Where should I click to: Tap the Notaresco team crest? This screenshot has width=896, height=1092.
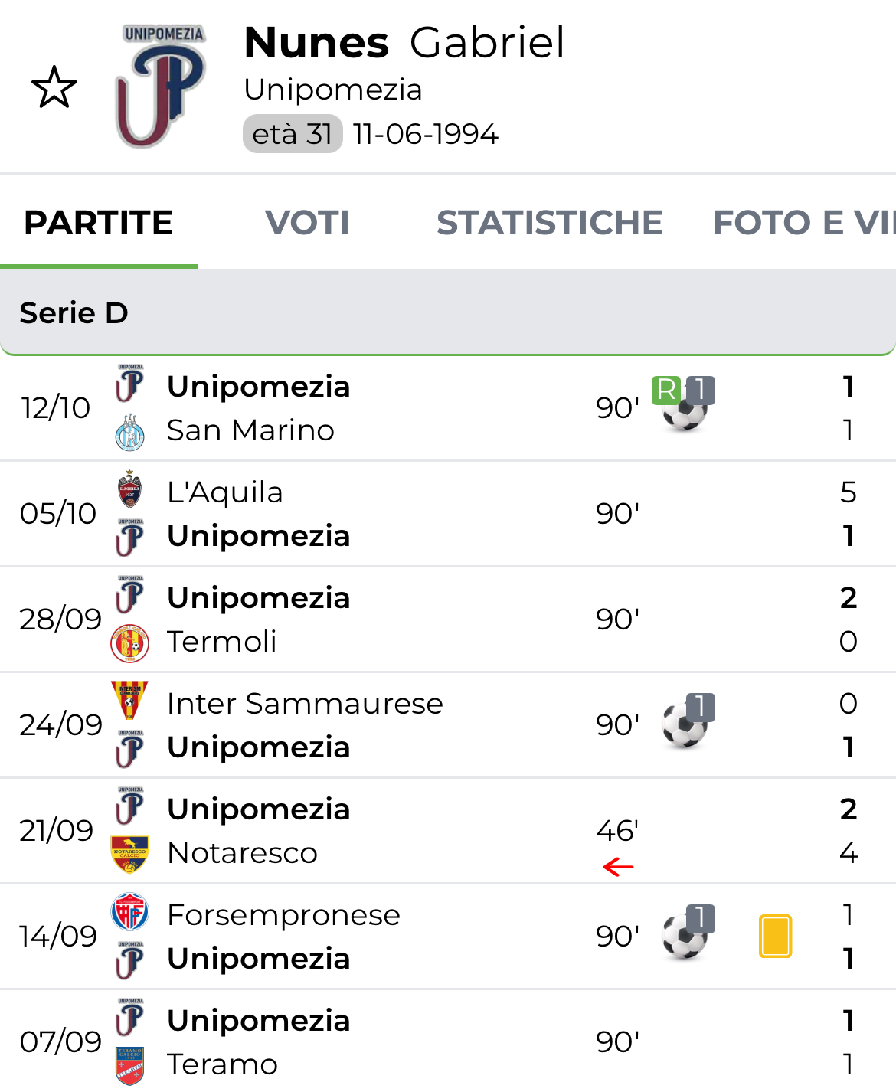(x=129, y=854)
